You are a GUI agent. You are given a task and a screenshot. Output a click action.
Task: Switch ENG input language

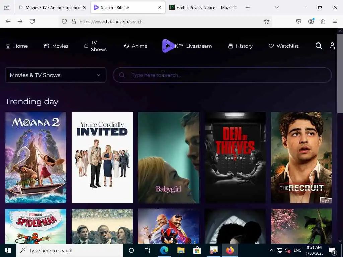point(297,250)
